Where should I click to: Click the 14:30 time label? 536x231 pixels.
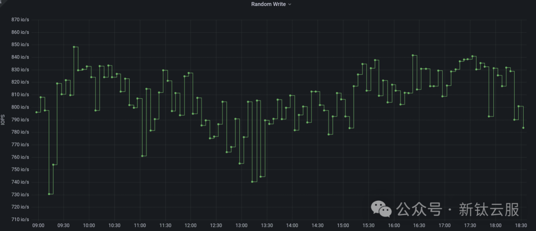[318, 226]
